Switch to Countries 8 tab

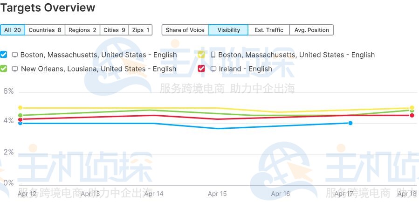tap(45, 30)
